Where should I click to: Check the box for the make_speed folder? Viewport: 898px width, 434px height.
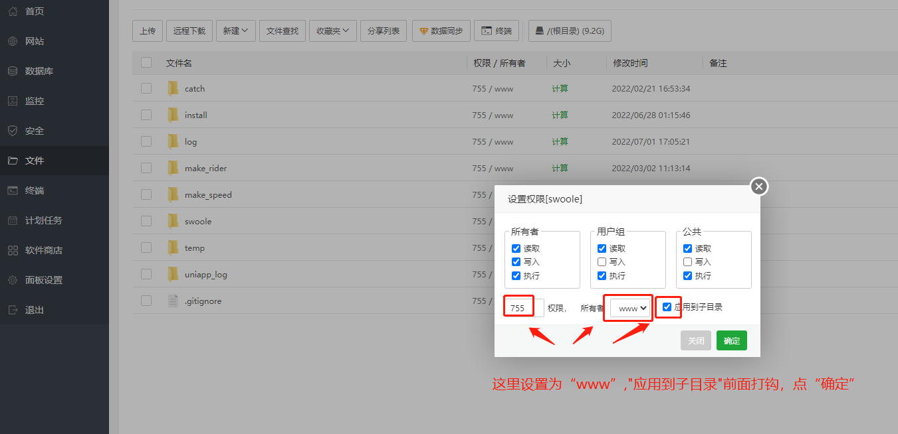146,194
